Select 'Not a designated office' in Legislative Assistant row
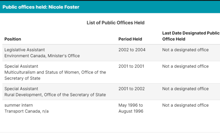 [x=185, y=50]
